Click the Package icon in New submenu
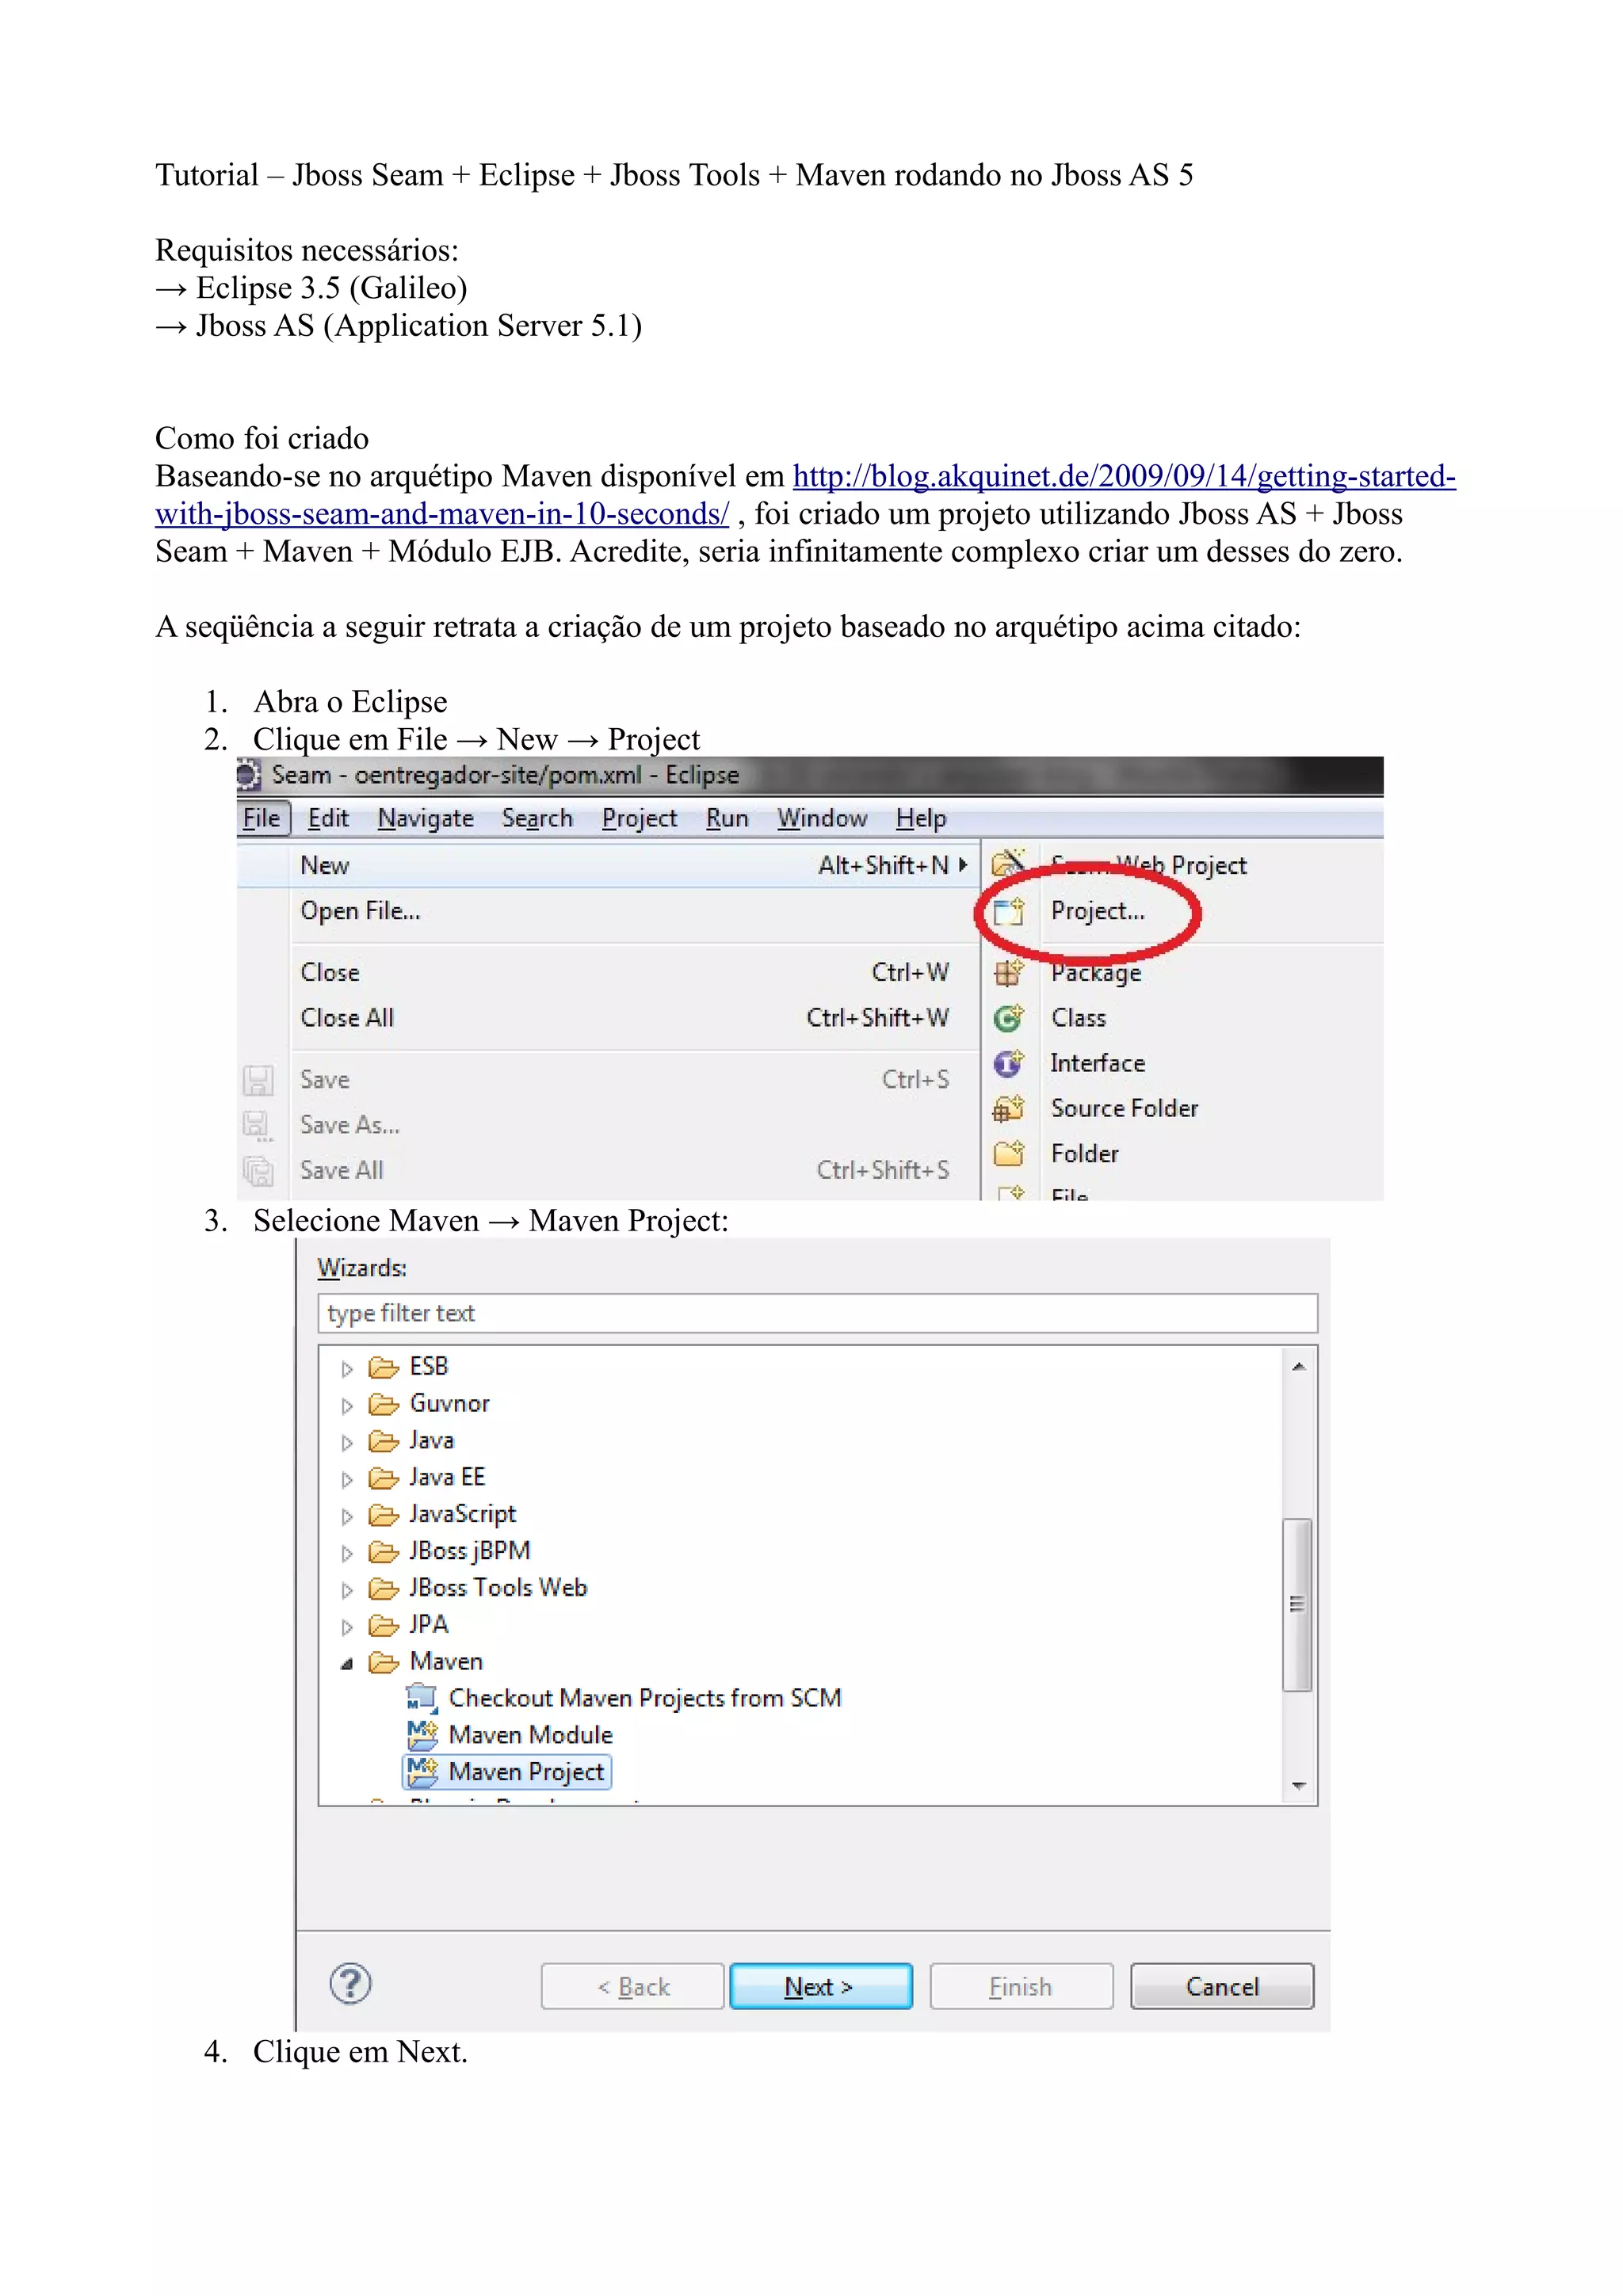 click(x=1008, y=972)
